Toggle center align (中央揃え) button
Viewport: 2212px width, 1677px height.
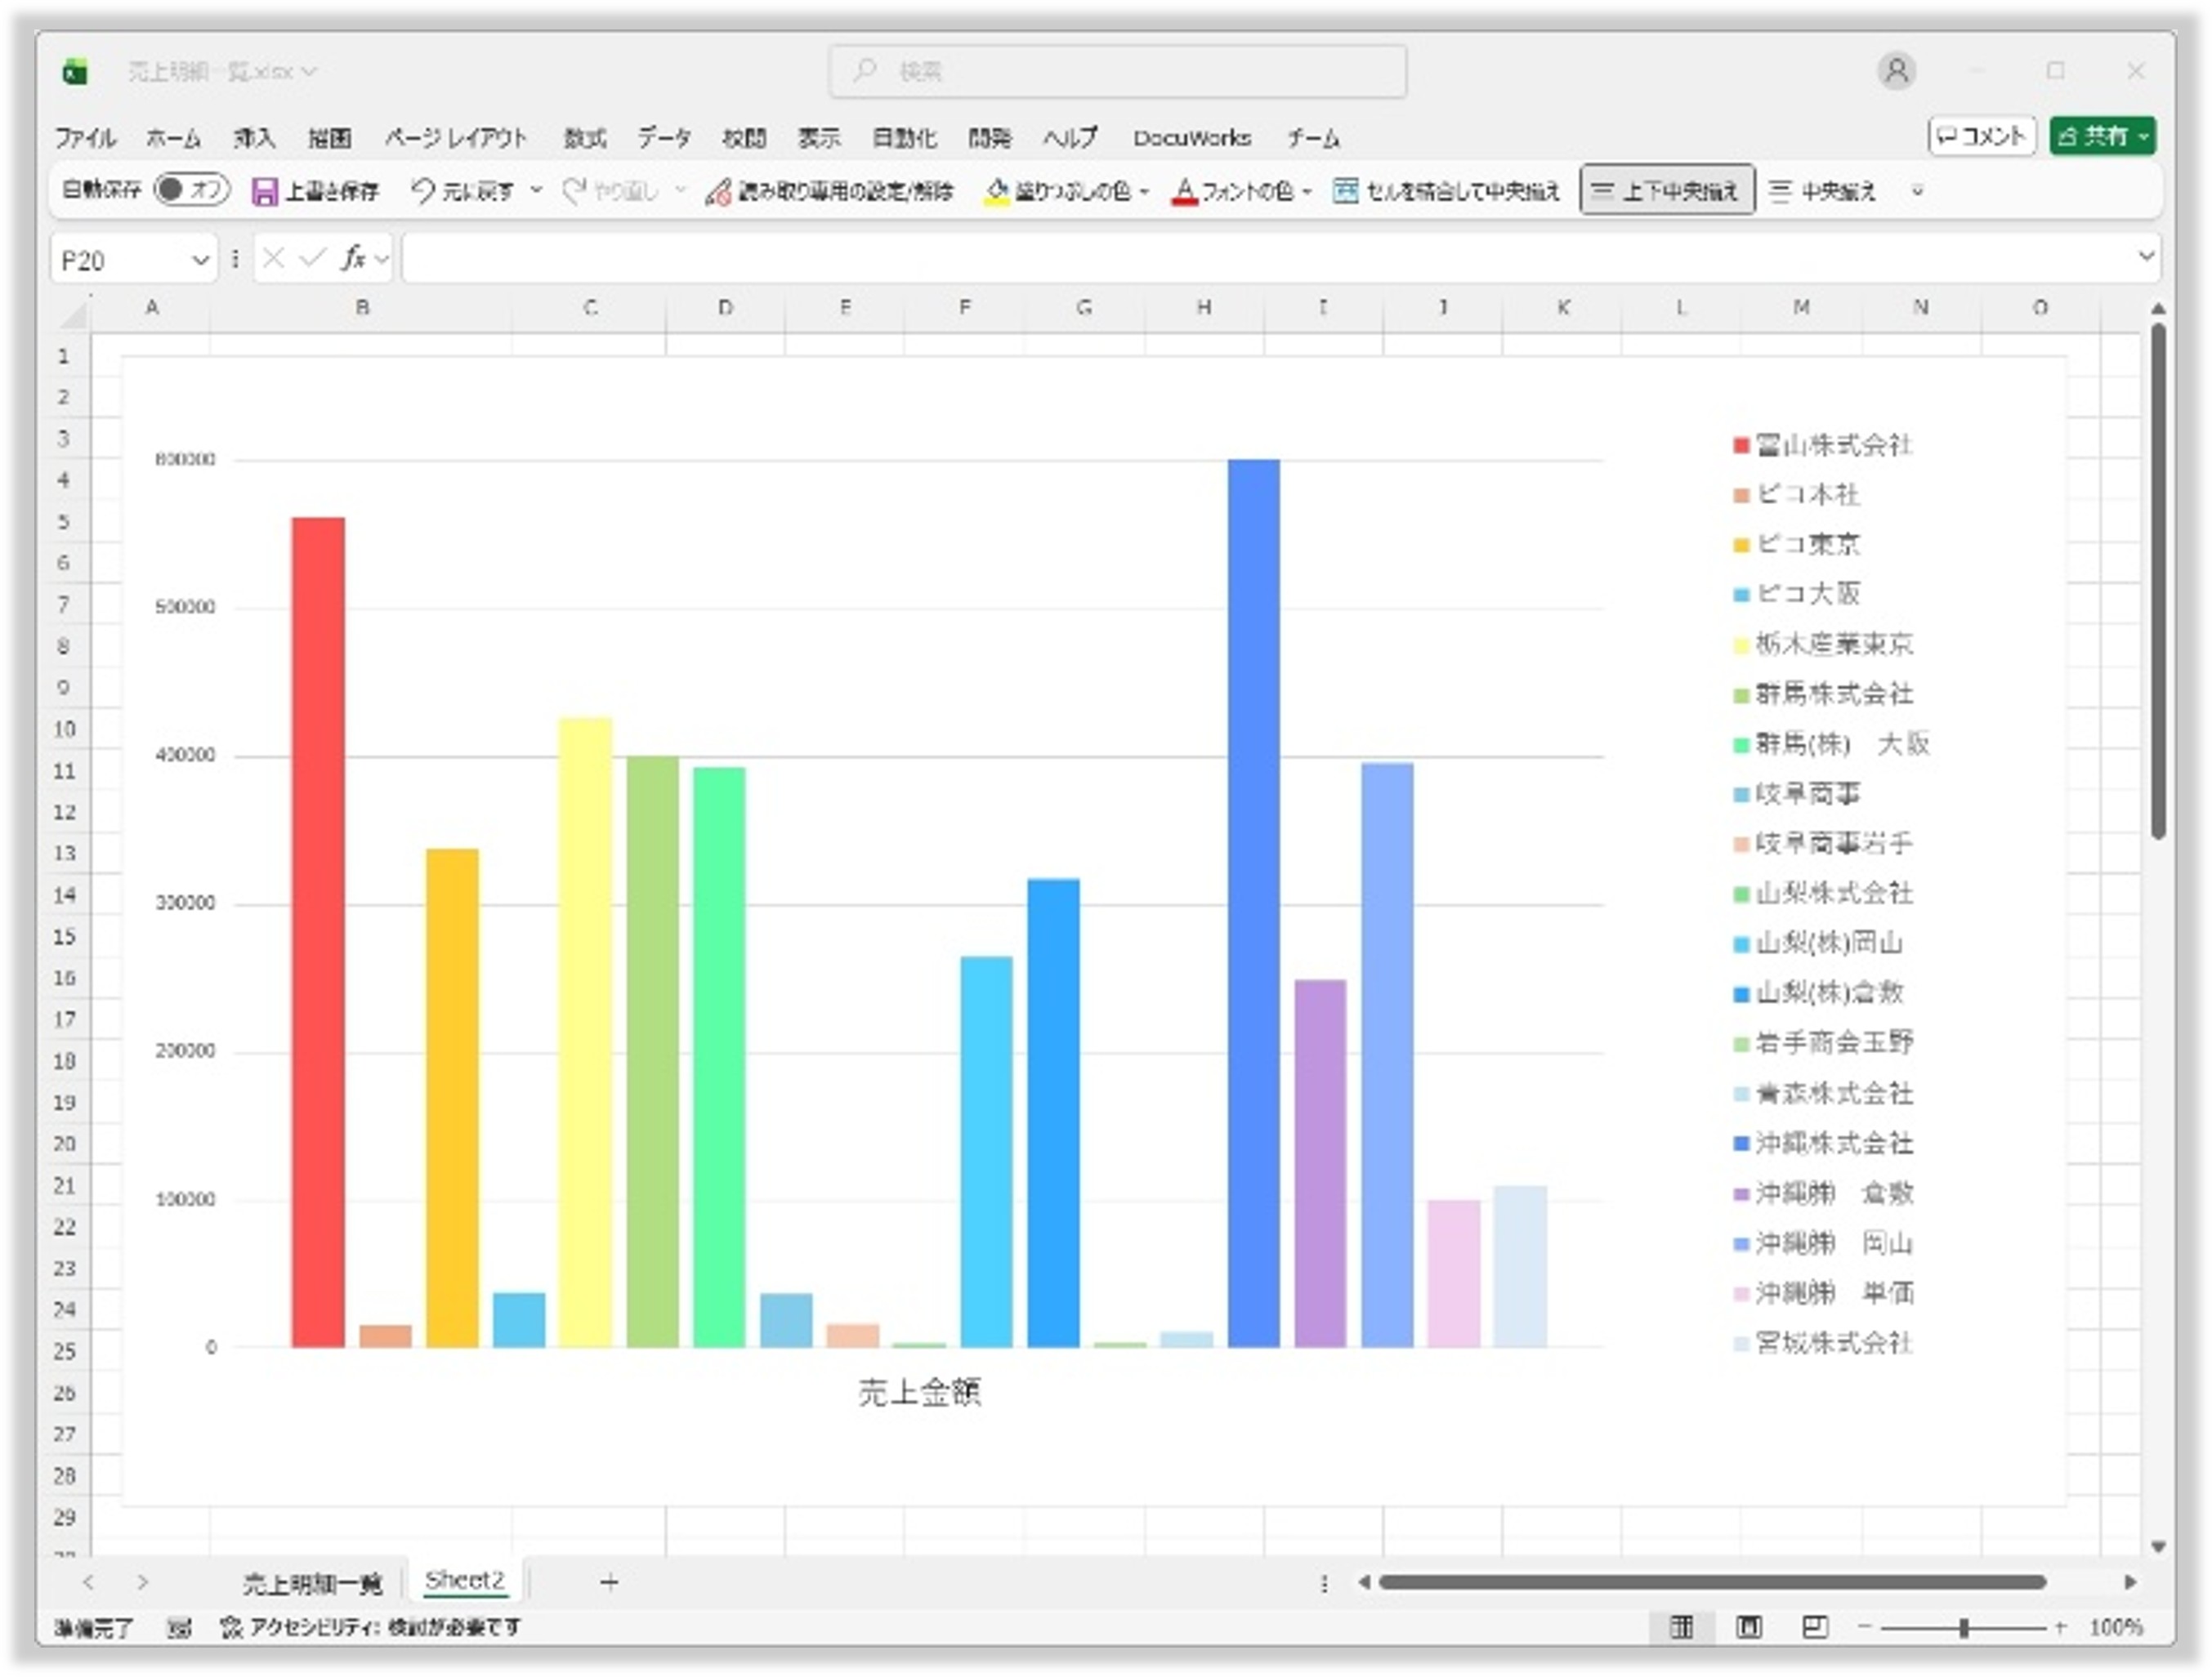(1823, 191)
